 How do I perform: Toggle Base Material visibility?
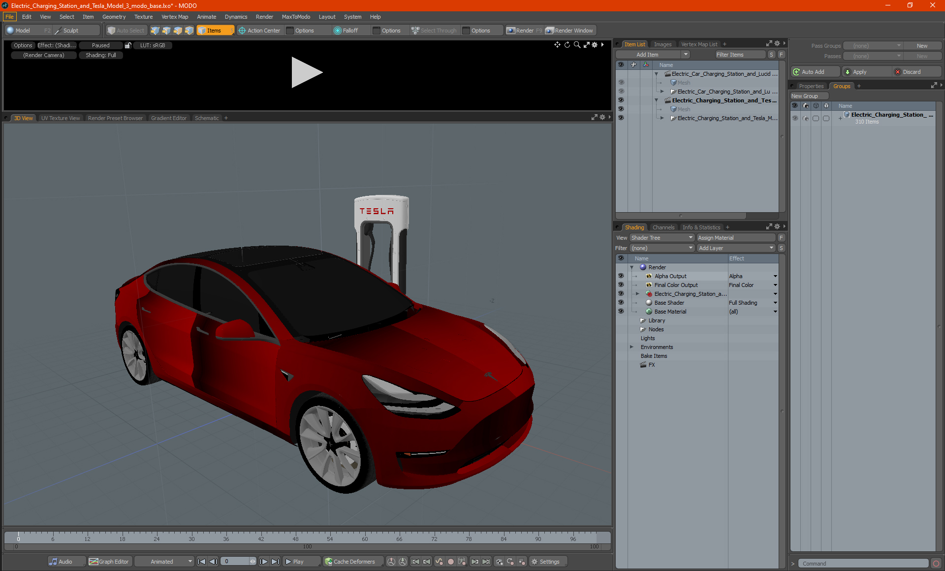pos(621,312)
